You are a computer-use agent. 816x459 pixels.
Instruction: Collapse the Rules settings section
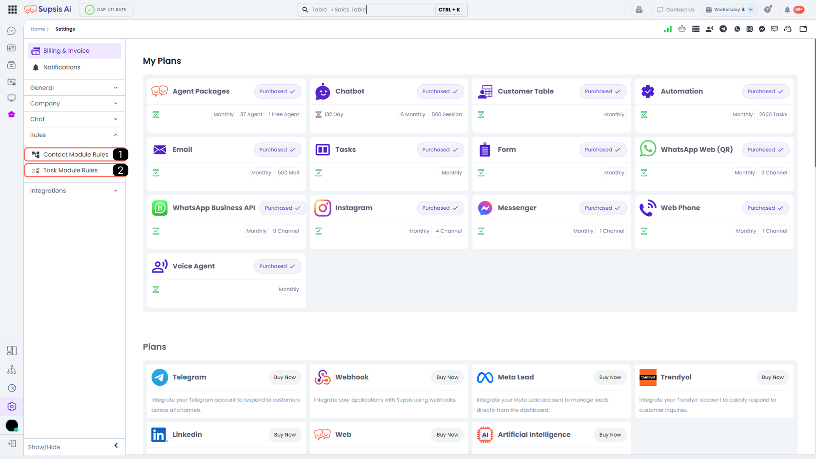(74, 135)
